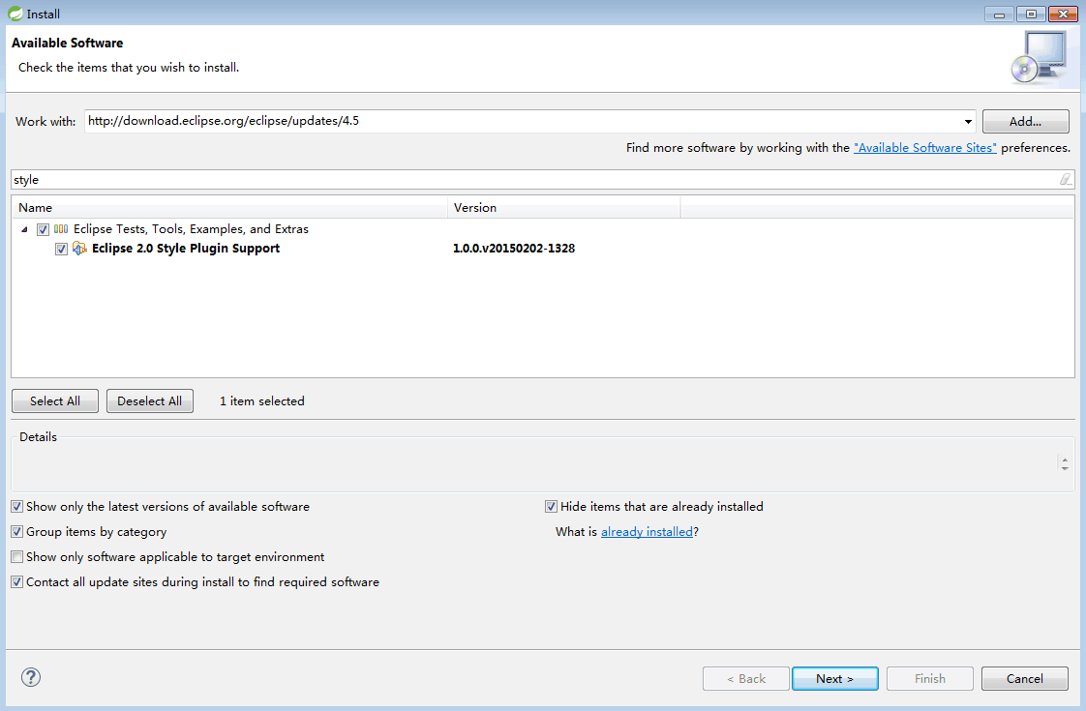This screenshot has width=1086, height=711.
Task: Click the Cancel button
Action: 1024,678
